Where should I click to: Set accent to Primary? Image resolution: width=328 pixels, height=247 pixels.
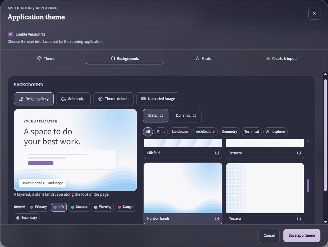pos(38,207)
